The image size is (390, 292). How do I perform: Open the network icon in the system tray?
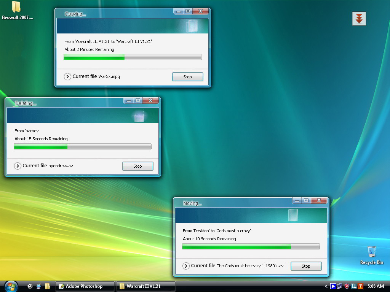click(x=339, y=286)
